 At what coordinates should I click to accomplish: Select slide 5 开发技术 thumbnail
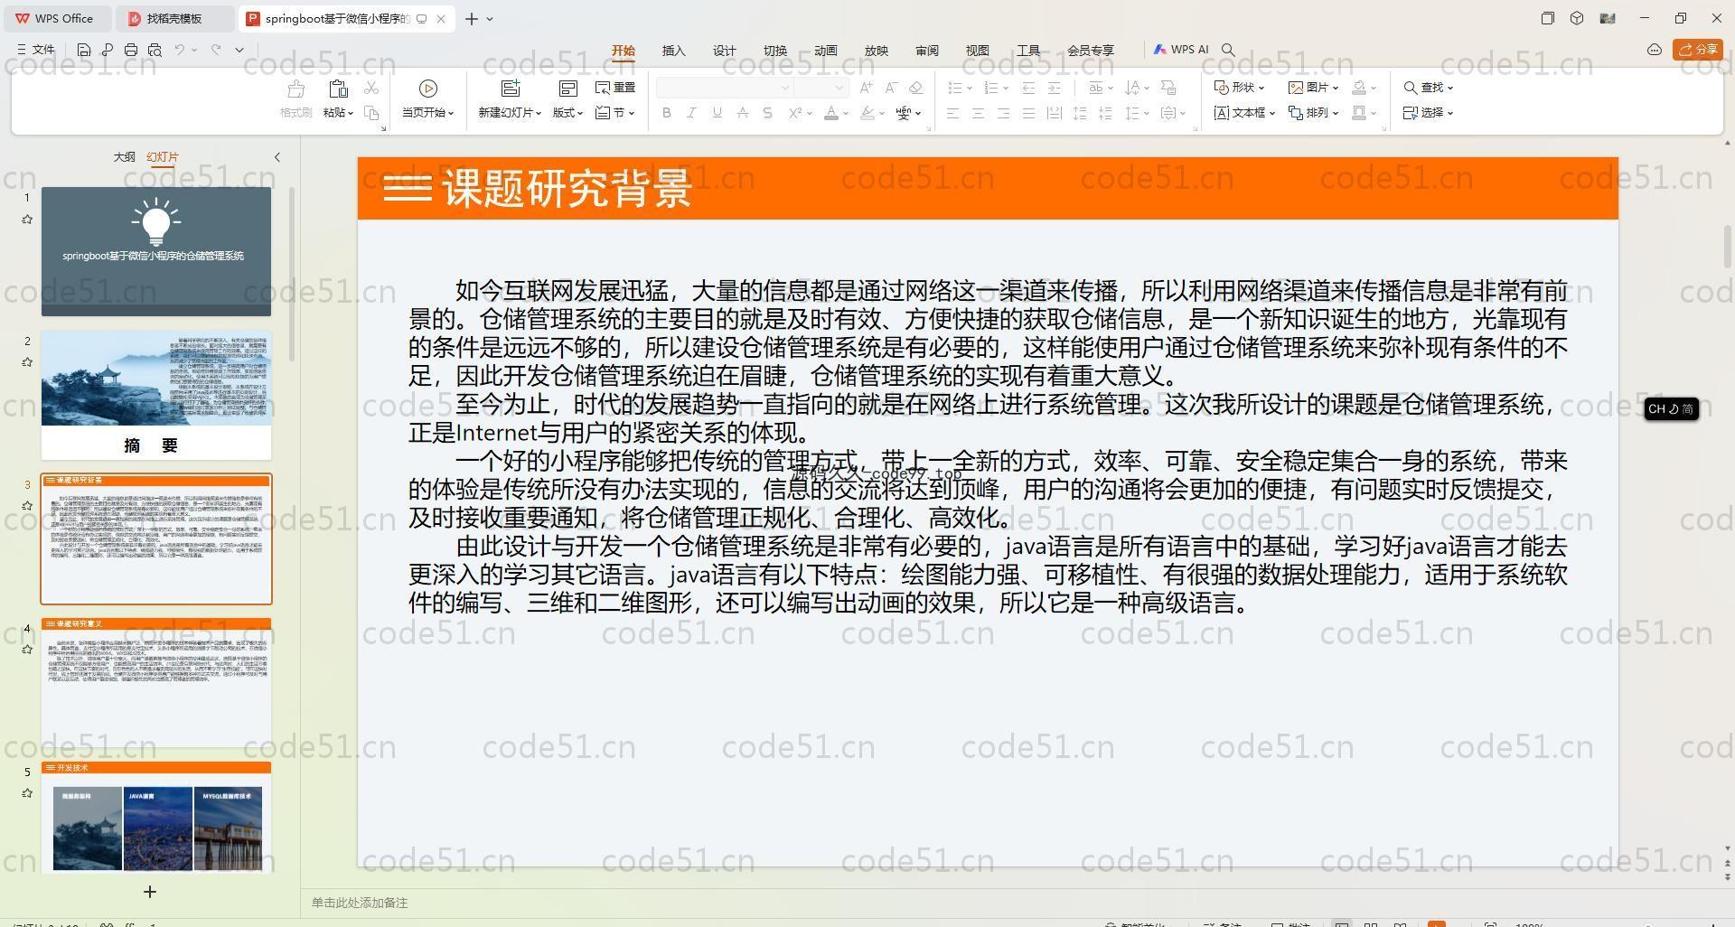tap(155, 817)
